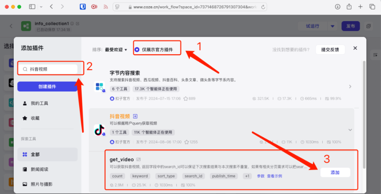
Task: Open the 参数 link for get_video
Action: click(261, 176)
